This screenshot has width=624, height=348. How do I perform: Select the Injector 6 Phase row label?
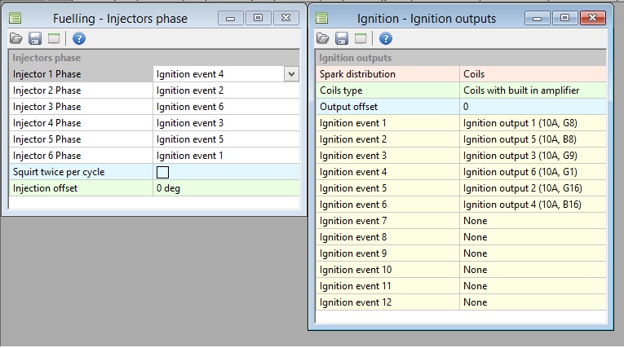click(x=81, y=156)
